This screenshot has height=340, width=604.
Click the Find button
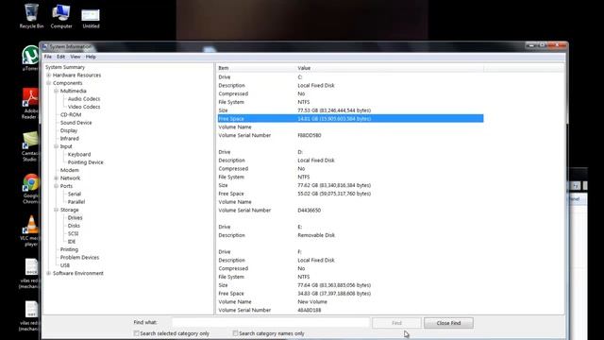[x=396, y=323]
